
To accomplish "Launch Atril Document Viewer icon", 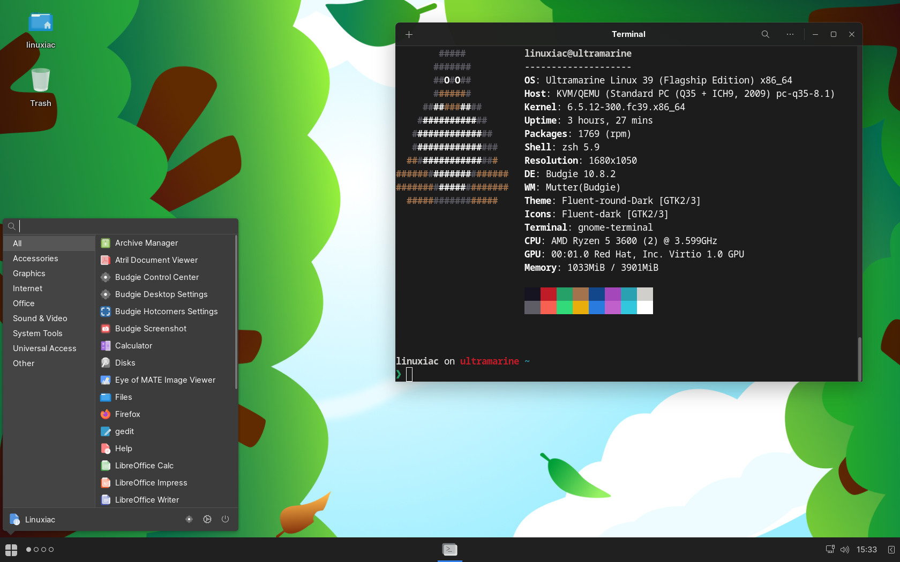I will (x=106, y=260).
